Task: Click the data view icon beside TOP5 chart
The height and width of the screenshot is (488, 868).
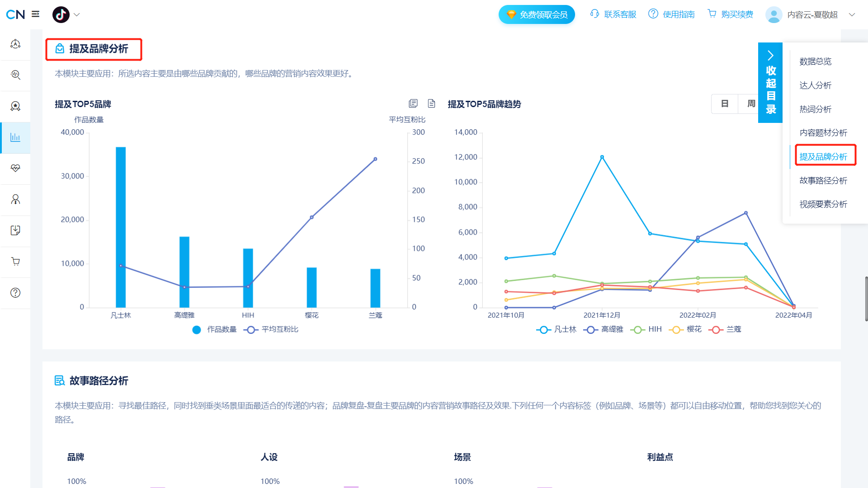Action: click(413, 103)
